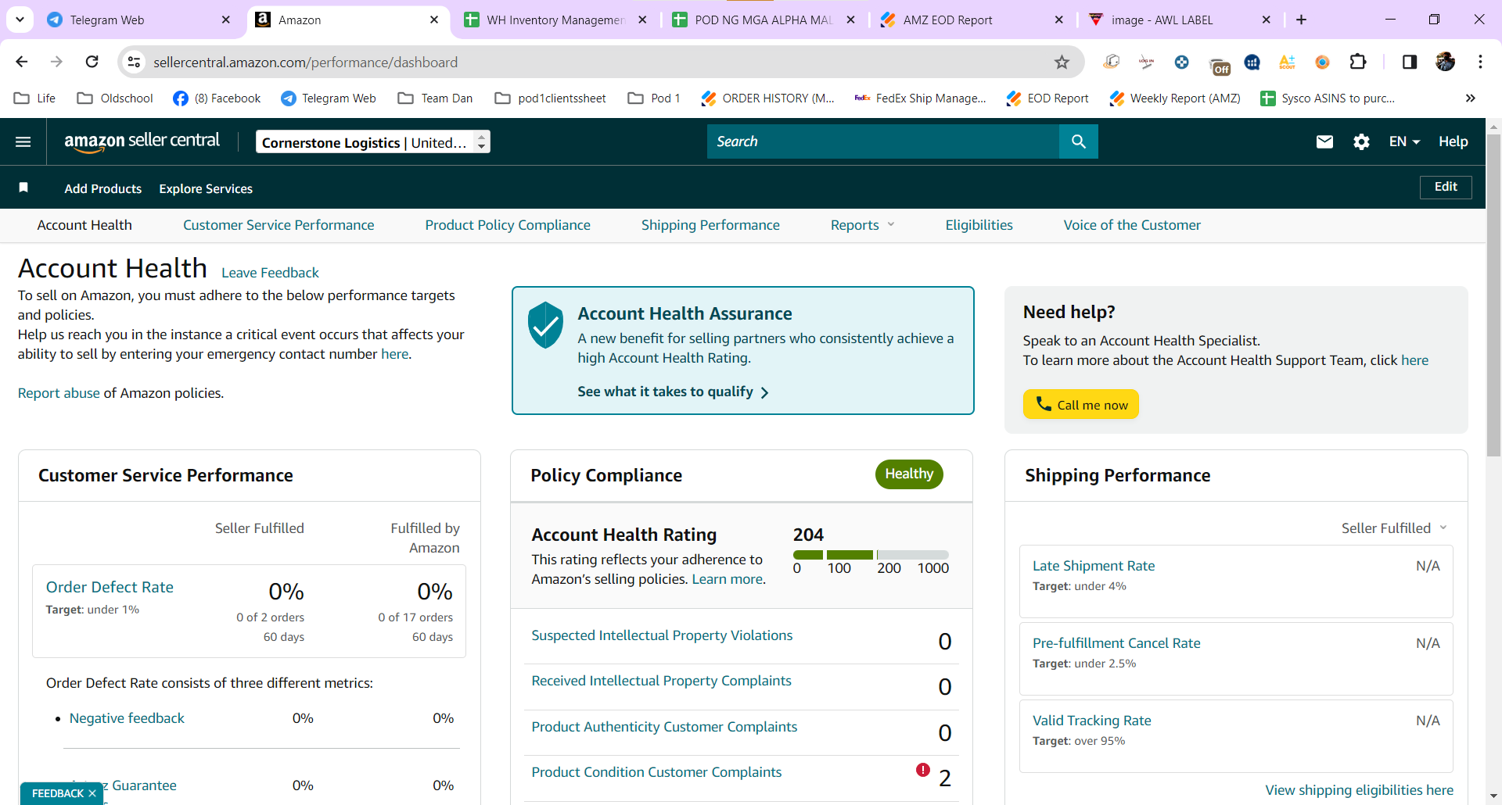The width and height of the screenshot is (1502, 805).
Task: Close the FEEDBACK widget
Action: coord(92,793)
